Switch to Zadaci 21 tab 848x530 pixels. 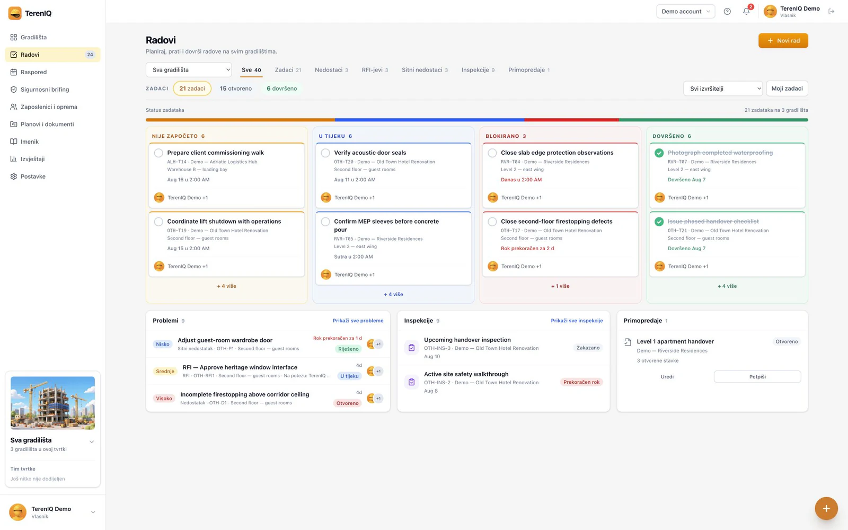288,70
